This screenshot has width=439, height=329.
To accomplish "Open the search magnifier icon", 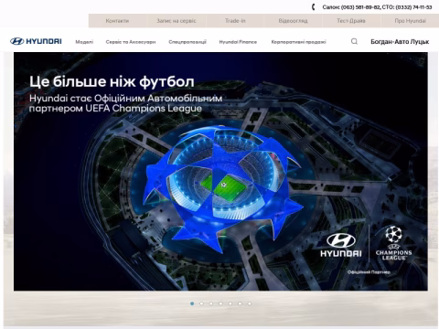I will point(354,41).
